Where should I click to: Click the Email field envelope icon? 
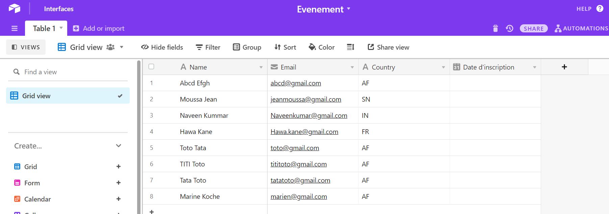(x=274, y=67)
